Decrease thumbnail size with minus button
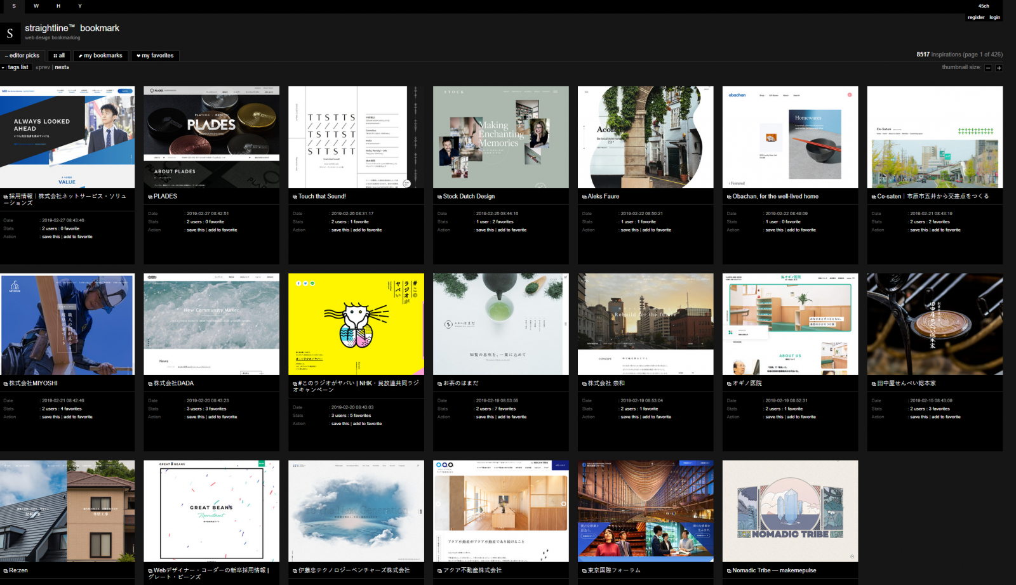The width and height of the screenshot is (1016, 585). click(x=988, y=68)
